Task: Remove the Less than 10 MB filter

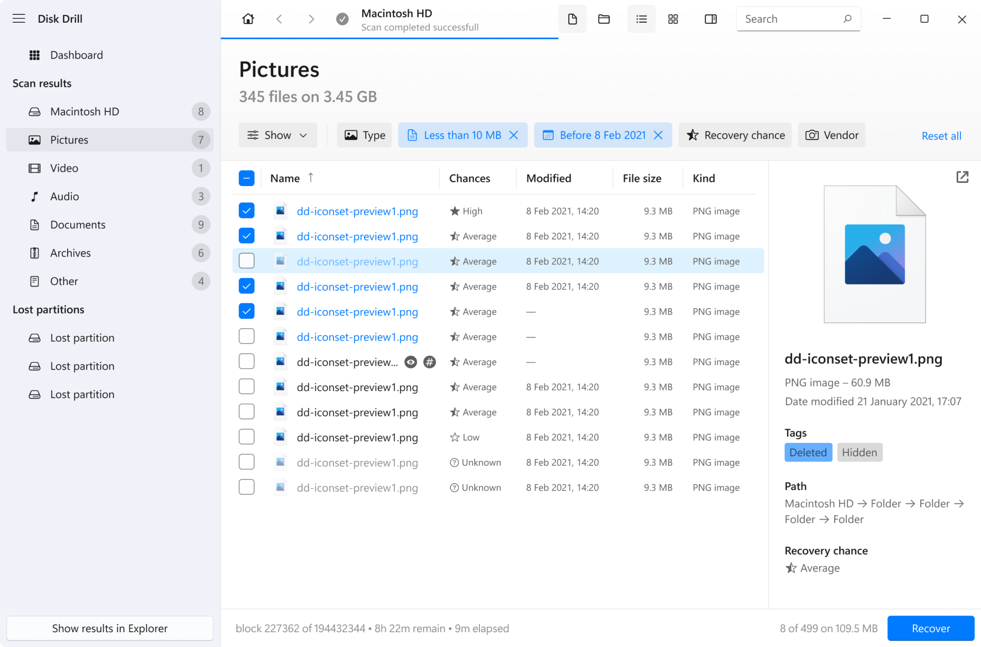Action: click(x=513, y=135)
